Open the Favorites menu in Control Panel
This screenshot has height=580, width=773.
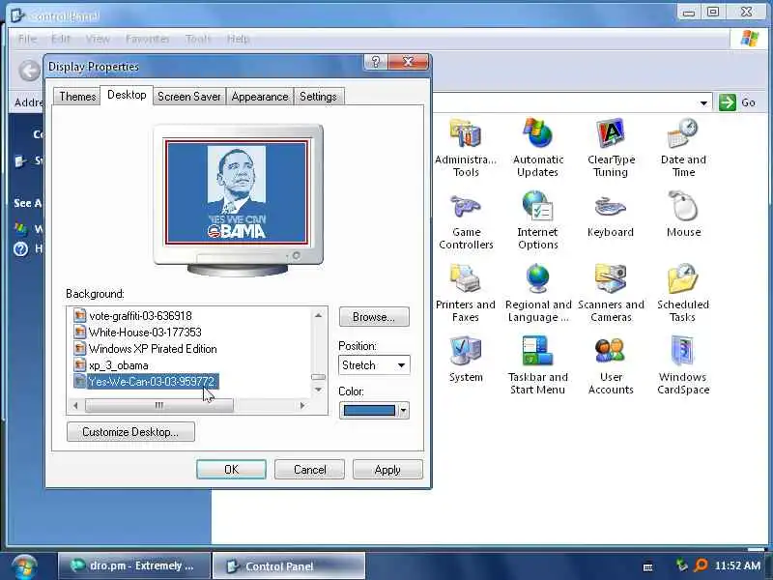[x=148, y=39]
